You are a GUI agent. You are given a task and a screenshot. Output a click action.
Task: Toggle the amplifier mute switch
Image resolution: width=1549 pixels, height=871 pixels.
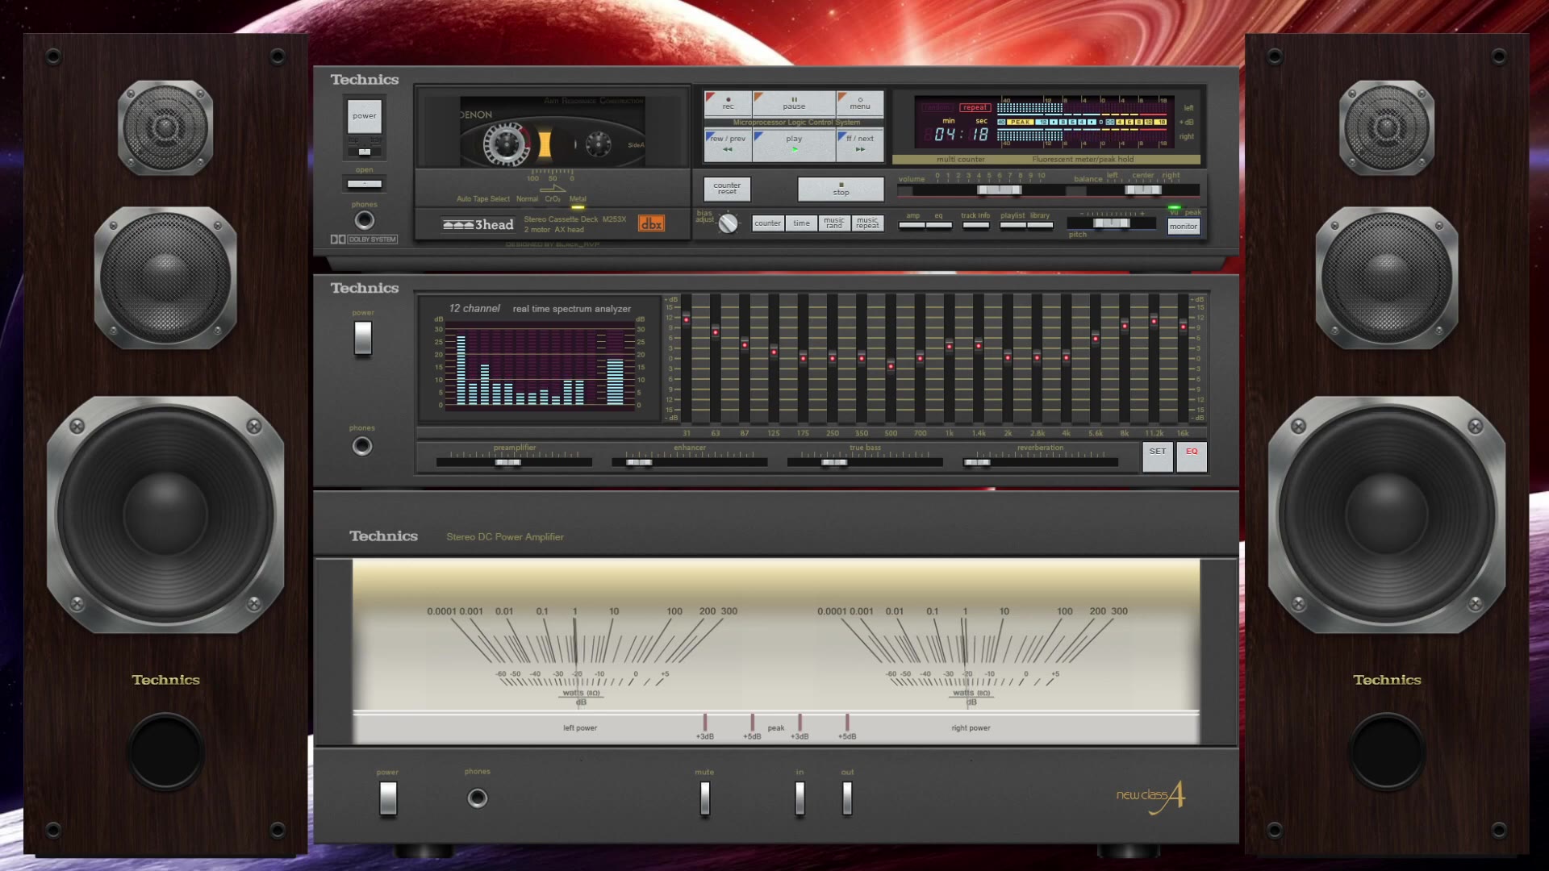[x=704, y=798]
